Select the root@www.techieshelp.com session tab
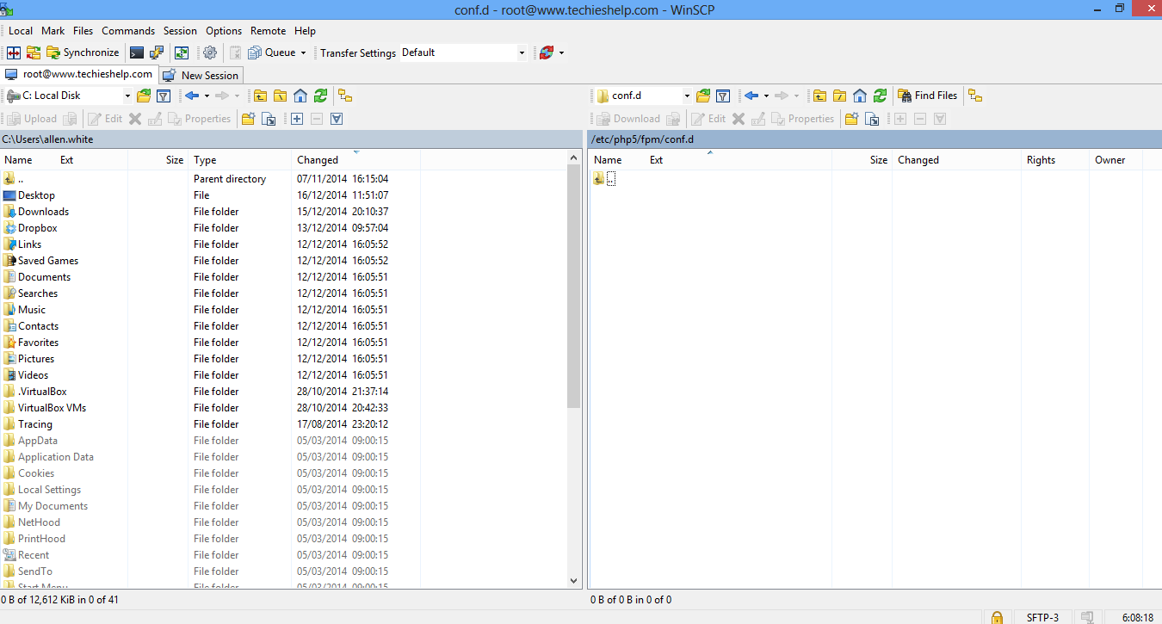Image resolution: width=1162 pixels, height=624 pixels. (79, 74)
